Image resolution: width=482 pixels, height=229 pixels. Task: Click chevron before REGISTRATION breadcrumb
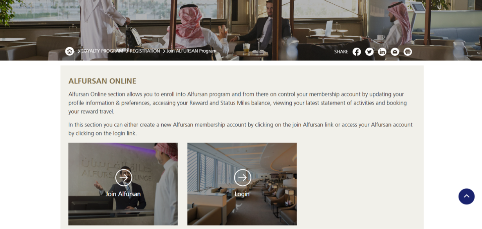(x=127, y=51)
